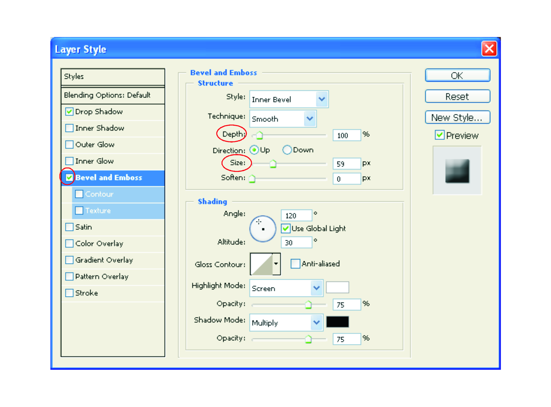This screenshot has width=551, height=407.
Task: Click the Gloss Contour curve thumbnail
Action: [x=261, y=264]
